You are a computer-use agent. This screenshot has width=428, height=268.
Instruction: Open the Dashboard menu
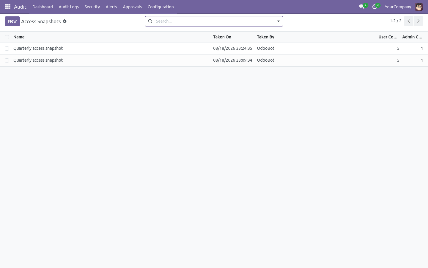click(43, 7)
